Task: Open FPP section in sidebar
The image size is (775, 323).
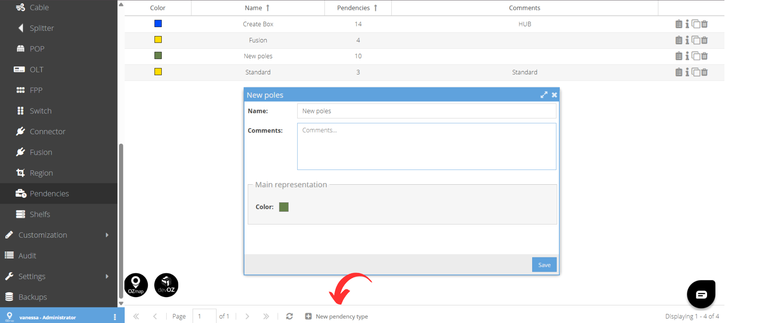Action: click(59, 90)
